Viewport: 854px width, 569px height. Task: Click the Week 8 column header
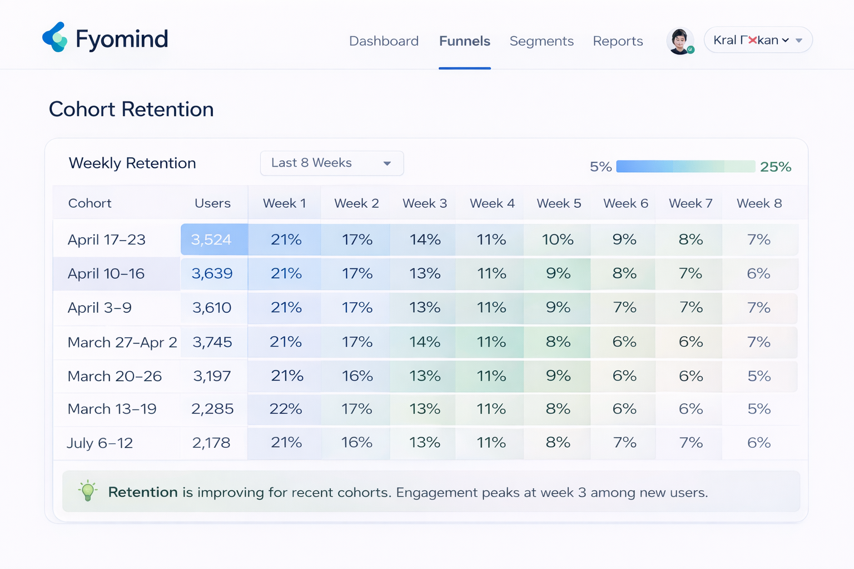point(759,203)
